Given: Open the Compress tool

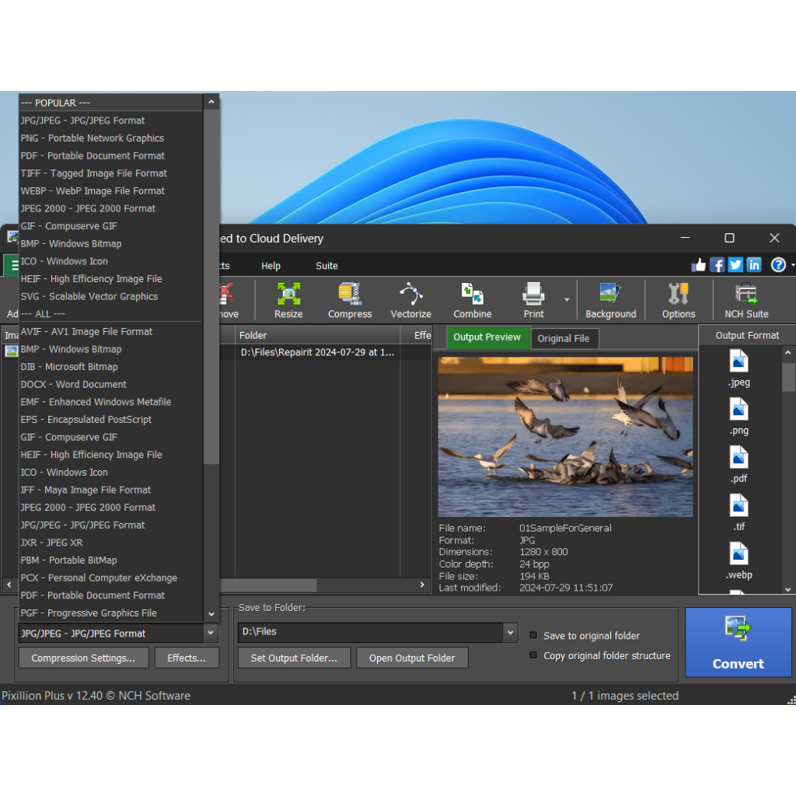Looking at the screenshot, I should pos(350,300).
